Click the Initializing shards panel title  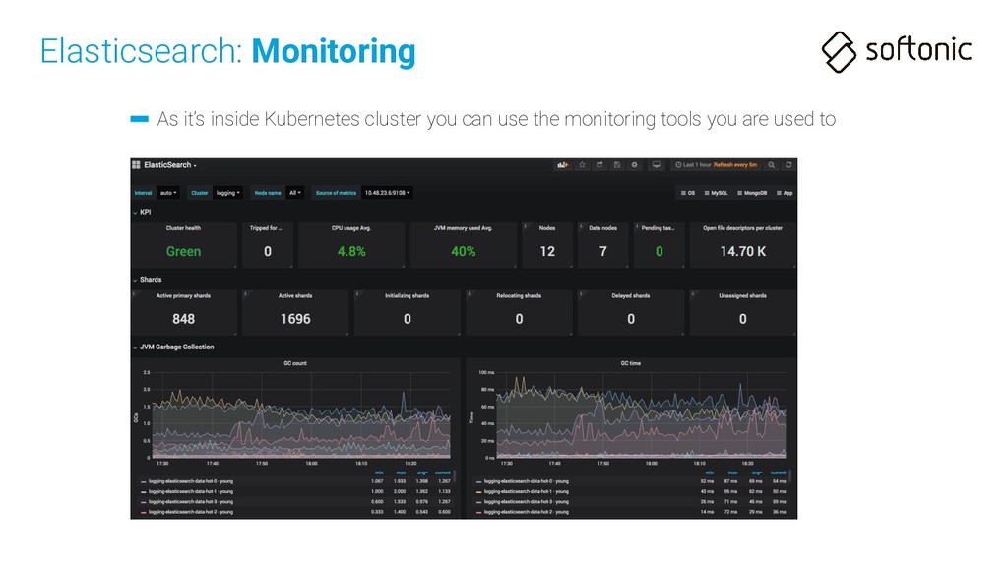click(407, 295)
